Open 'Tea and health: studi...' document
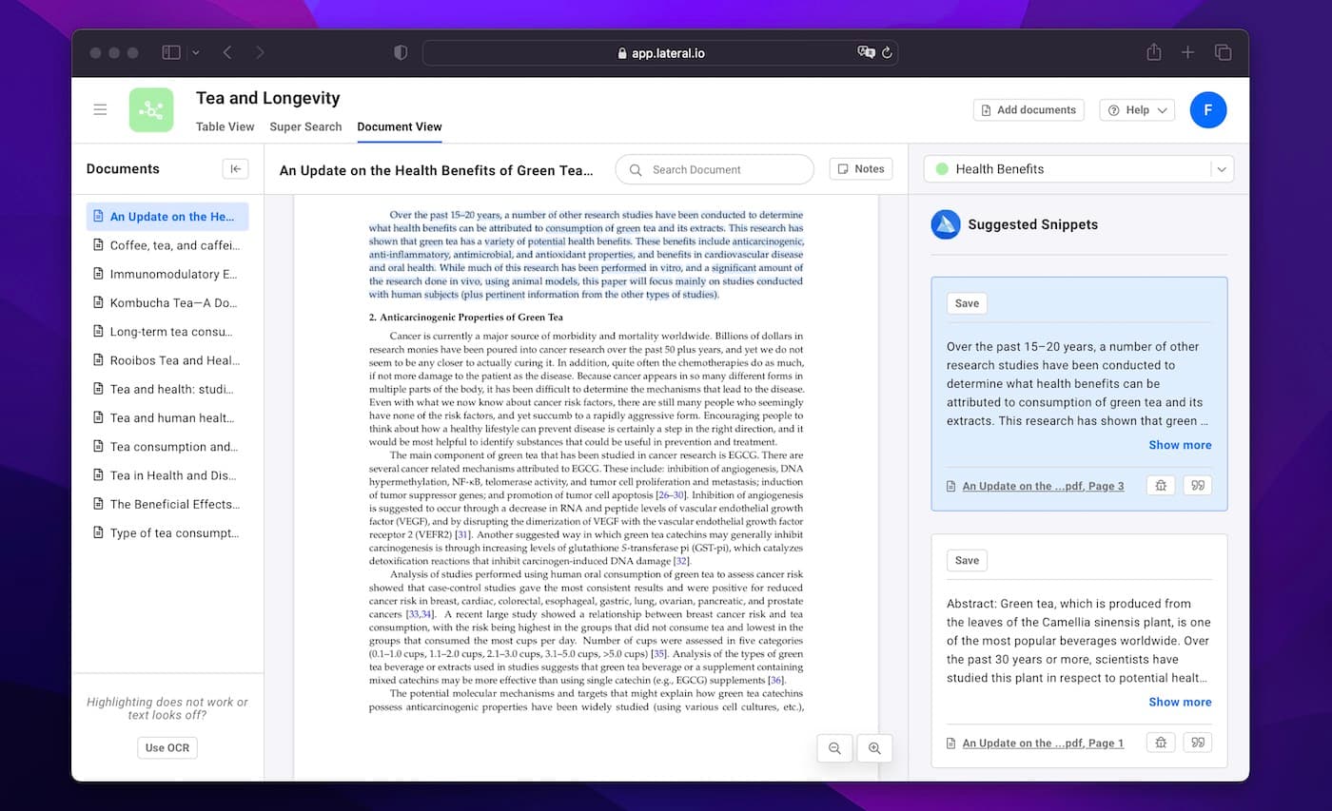 pyautogui.click(x=167, y=389)
